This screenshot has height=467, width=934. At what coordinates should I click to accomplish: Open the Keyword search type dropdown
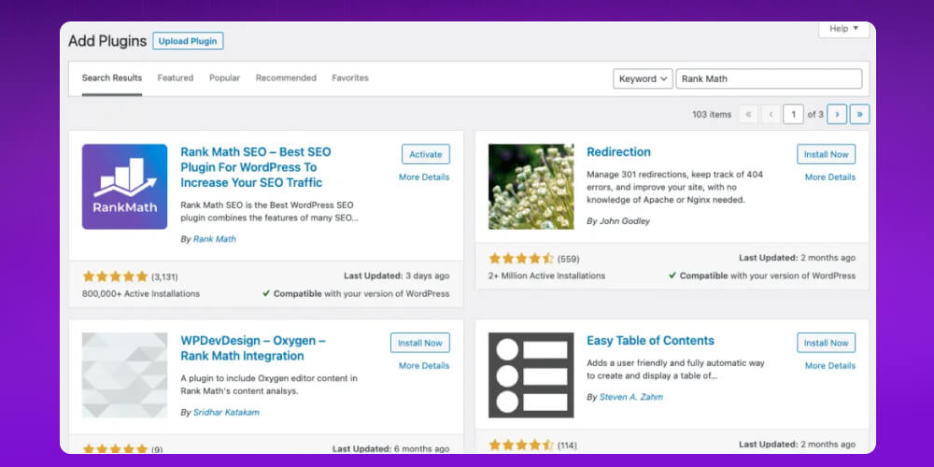[x=643, y=78]
